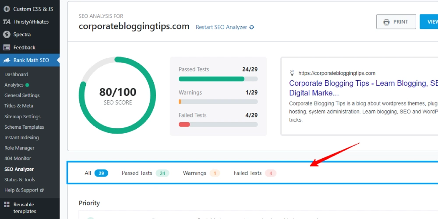
Task: Click the 1/29 warnings count
Action: (x=251, y=92)
